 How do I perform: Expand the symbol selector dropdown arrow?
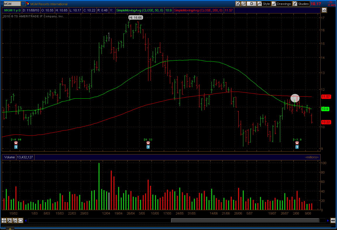[23, 4]
